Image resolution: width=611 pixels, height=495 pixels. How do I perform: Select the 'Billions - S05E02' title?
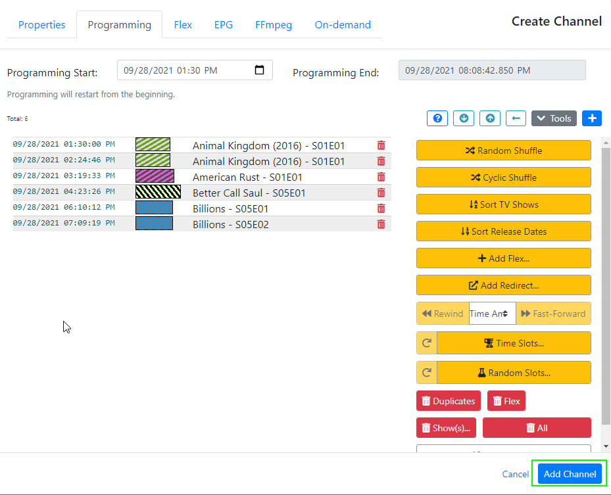[x=230, y=224]
